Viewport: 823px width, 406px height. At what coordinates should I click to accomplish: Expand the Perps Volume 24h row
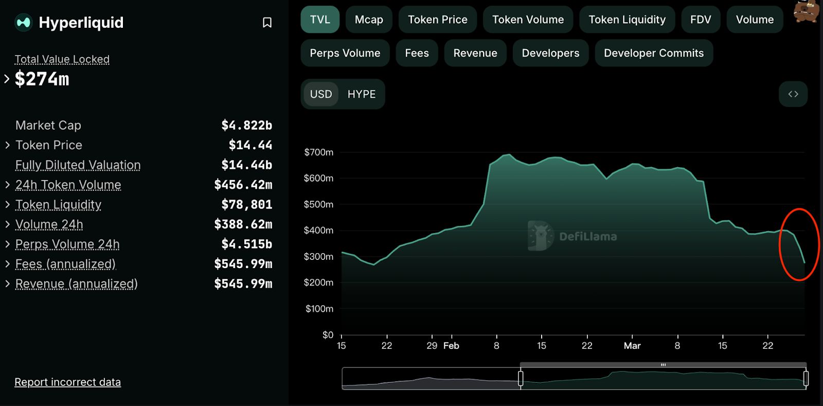coord(8,244)
